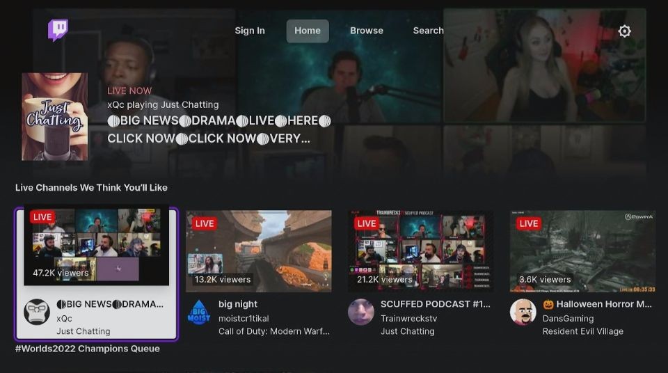Click the moistcr1tikal channel name
The width and height of the screenshot is (668, 373).
[244, 319]
